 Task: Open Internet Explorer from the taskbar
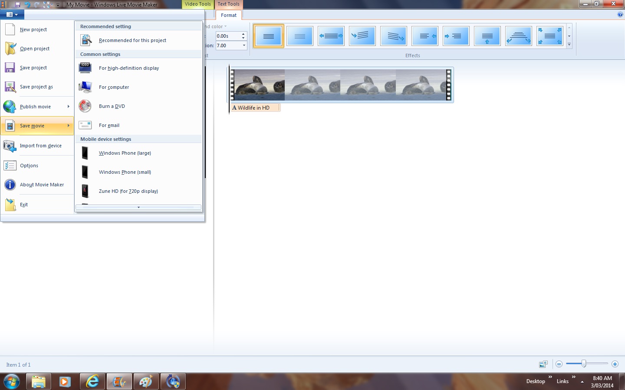(92, 382)
